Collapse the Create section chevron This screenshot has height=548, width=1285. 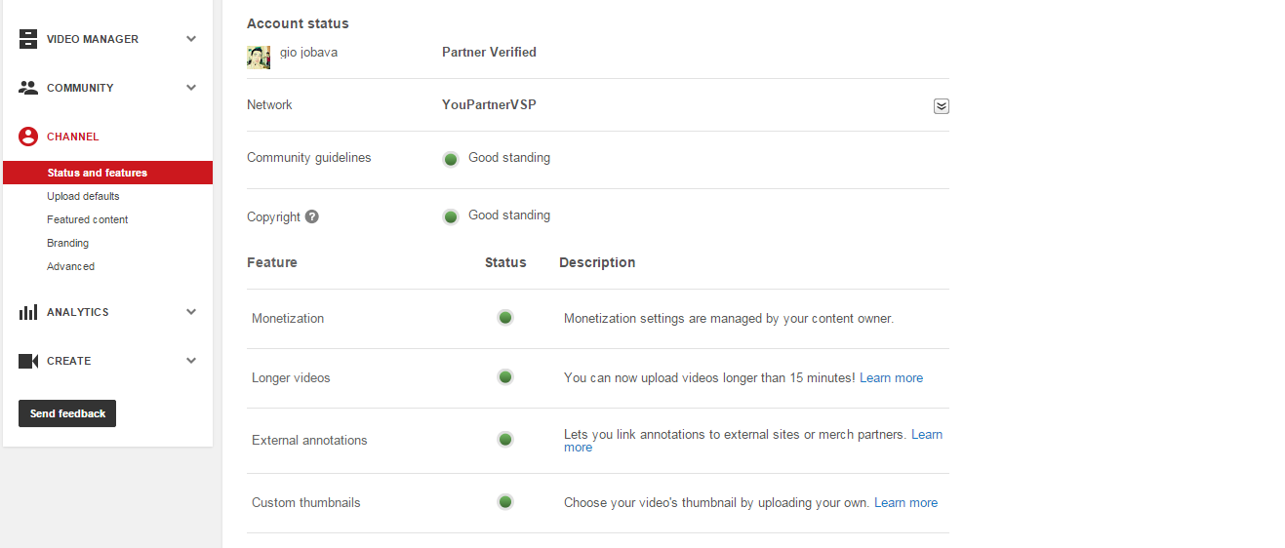[191, 361]
